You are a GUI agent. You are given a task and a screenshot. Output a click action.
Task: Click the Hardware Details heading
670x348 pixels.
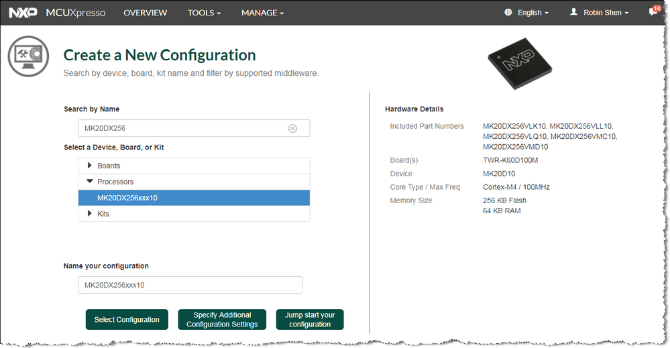point(414,109)
